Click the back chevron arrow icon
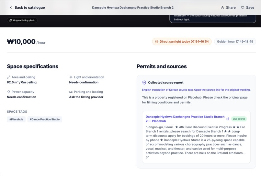 [x=11, y=7]
